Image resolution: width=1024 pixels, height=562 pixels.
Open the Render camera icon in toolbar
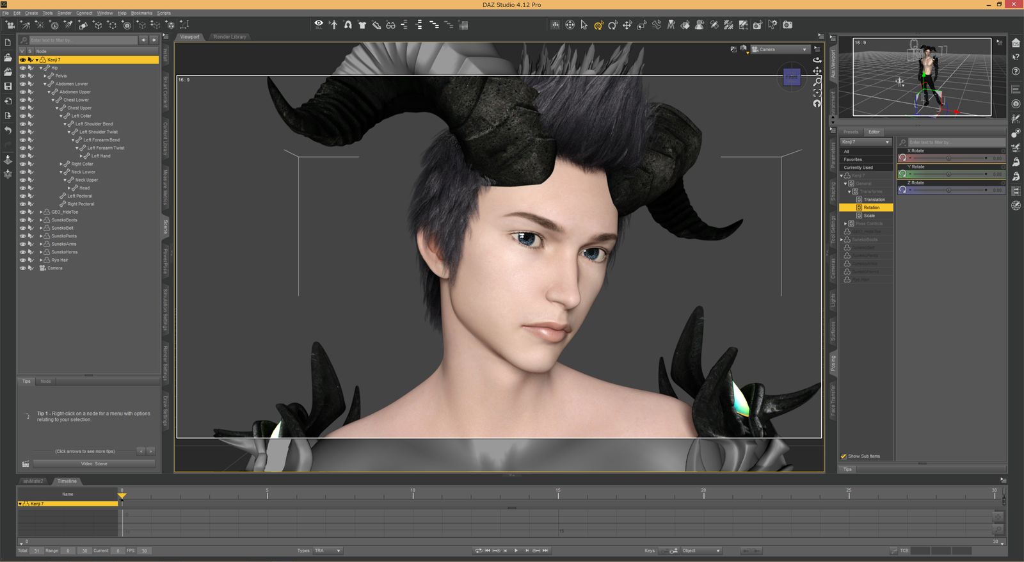[788, 25]
